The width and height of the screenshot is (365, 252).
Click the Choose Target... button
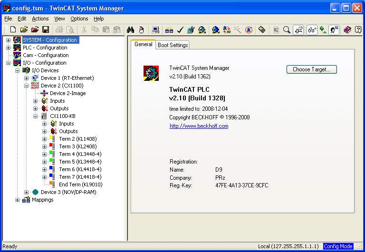tap(311, 69)
